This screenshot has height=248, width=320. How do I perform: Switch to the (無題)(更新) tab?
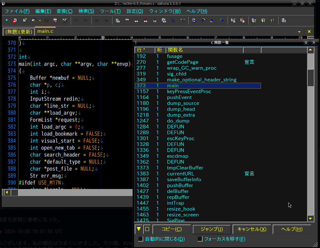pos(18,32)
